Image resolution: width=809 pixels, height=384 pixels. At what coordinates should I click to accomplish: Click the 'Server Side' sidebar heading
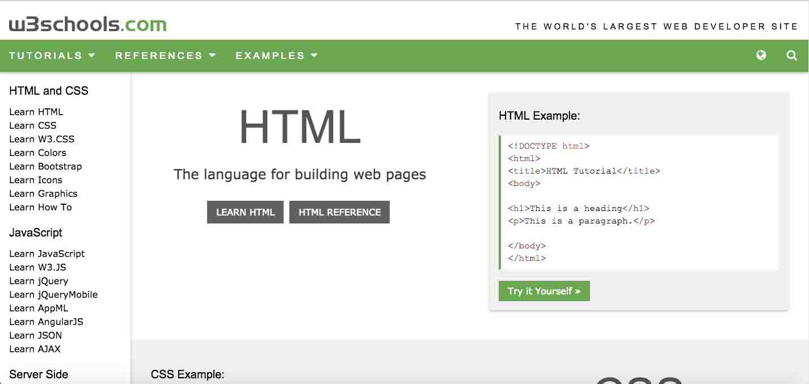39,374
